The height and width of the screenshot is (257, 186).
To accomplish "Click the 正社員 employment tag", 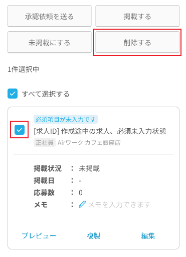I will (x=45, y=143).
